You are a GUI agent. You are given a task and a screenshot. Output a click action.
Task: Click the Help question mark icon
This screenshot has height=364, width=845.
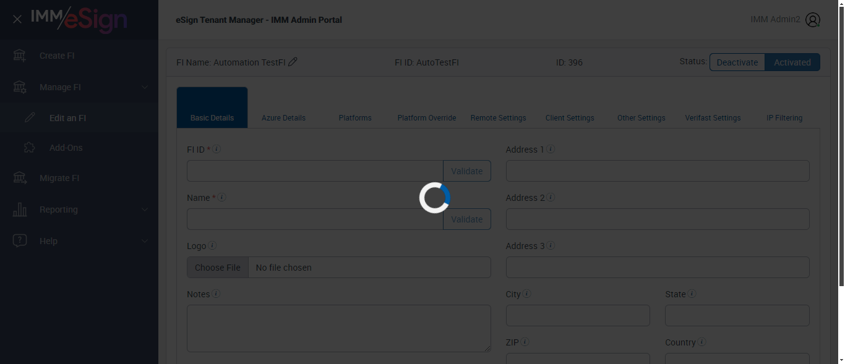click(x=20, y=241)
